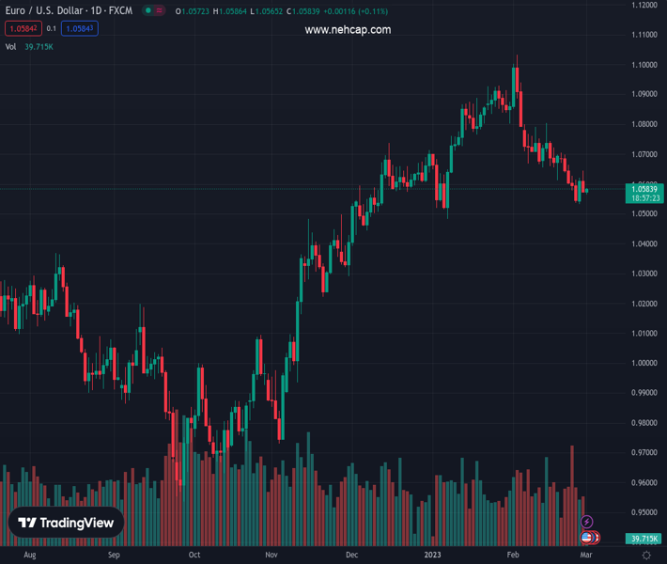
Task: Click the www.nehcap.com watermark text
Action: [x=348, y=30]
